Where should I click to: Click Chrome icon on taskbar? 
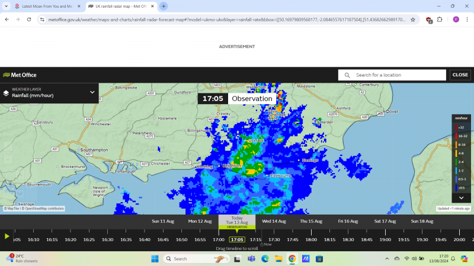(x=292, y=259)
